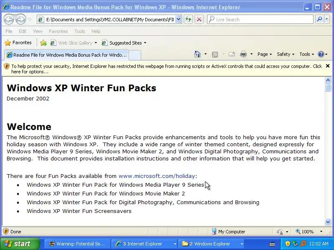334x250 pixels.
Task: Click scrollbar down arrow
Action: coord(328,222)
